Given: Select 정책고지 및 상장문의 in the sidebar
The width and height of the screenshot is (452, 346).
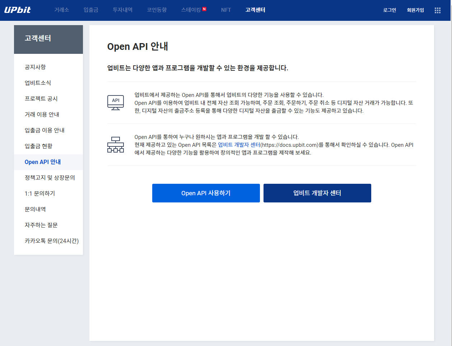Looking at the screenshot, I should (48, 178).
